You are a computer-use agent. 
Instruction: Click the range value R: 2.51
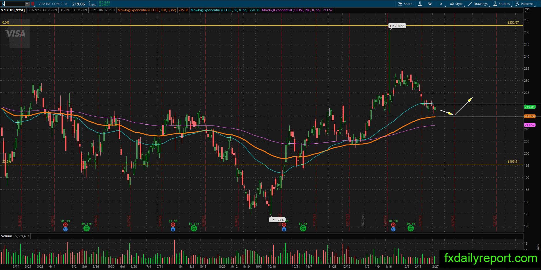click(x=110, y=10)
